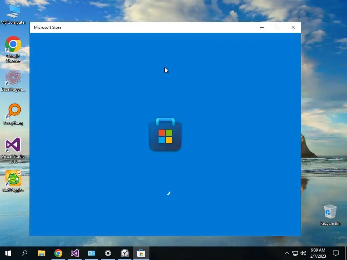Open Google Chrome desktop shortcut
This screenshot has height=260, width=347.
click(x=13, y=49)
